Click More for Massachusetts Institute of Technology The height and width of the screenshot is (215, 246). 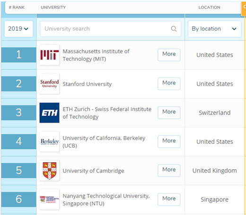[169, 55]
